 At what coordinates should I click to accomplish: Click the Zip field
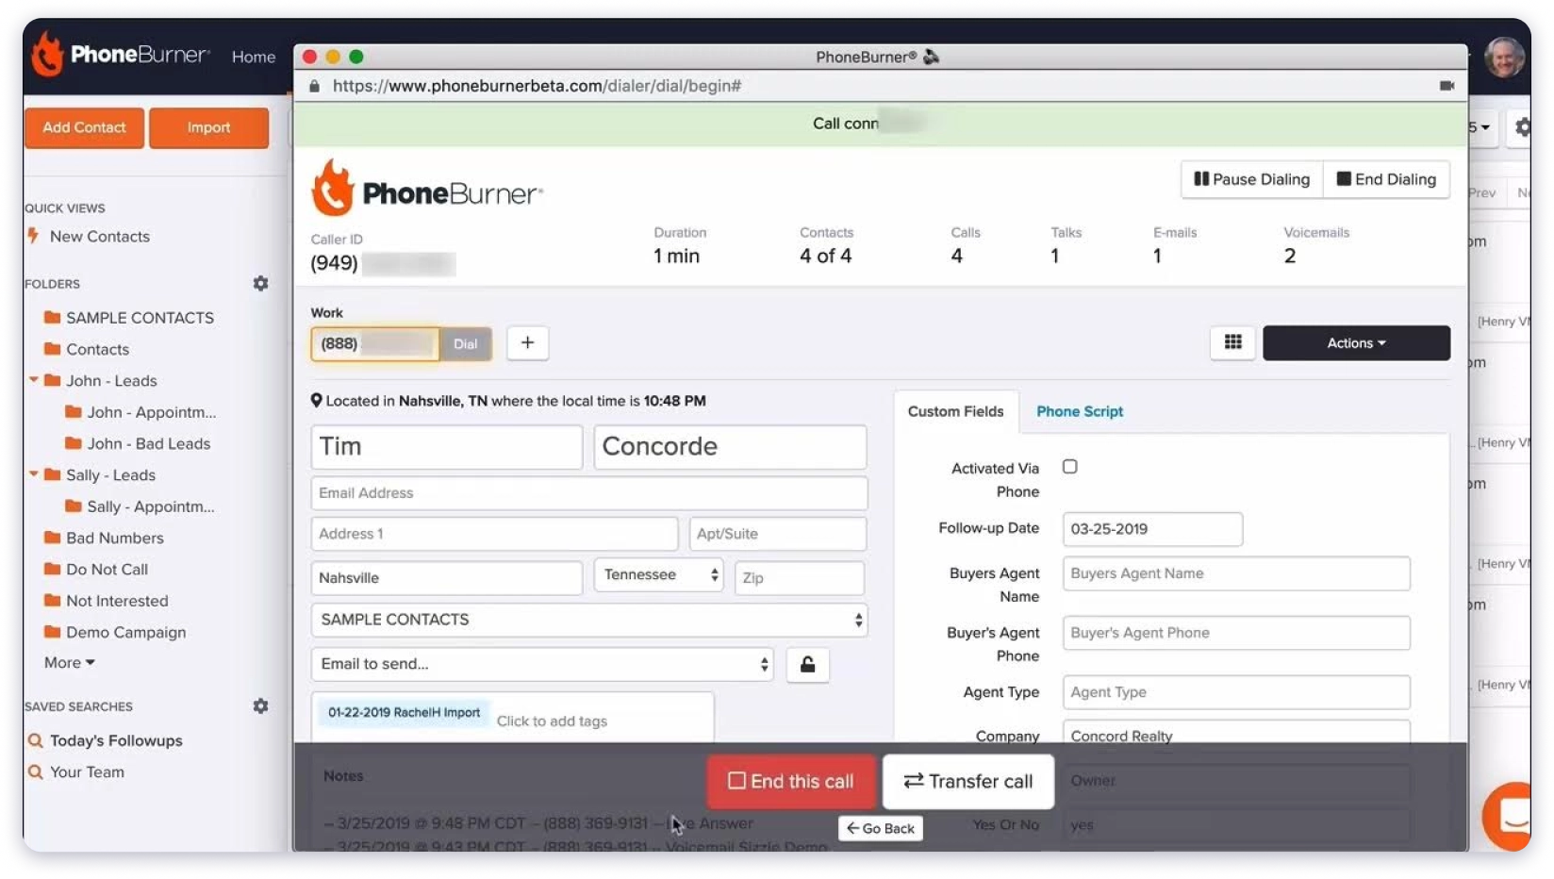tap(800, 577)
